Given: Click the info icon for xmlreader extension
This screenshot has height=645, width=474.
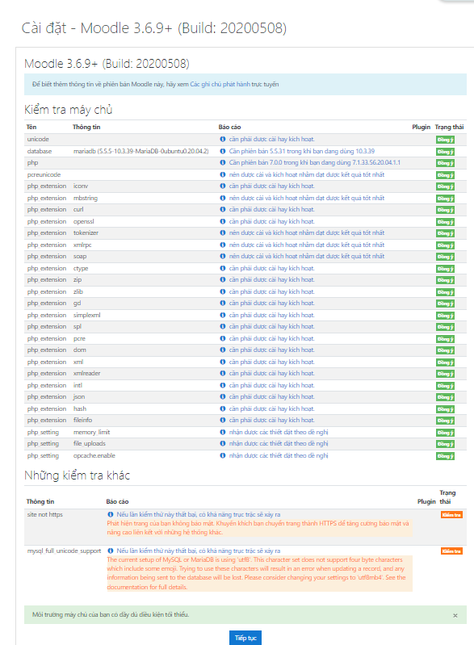Looking at the screenshot, I should click(223, 374).
